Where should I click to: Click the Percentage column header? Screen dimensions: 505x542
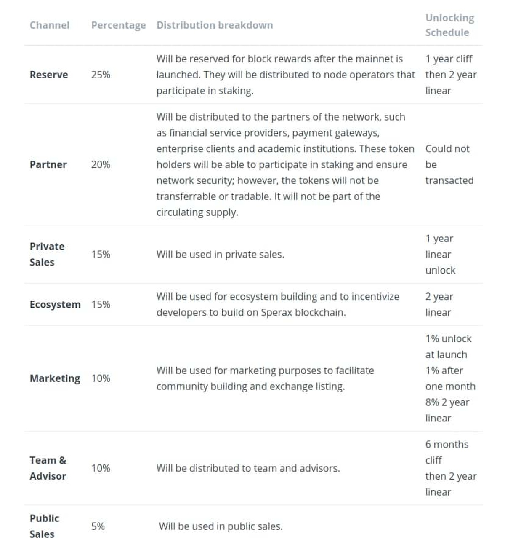118,25
